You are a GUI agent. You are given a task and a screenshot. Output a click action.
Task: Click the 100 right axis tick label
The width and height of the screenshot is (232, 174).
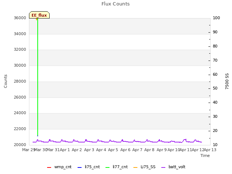pos(216,18)
